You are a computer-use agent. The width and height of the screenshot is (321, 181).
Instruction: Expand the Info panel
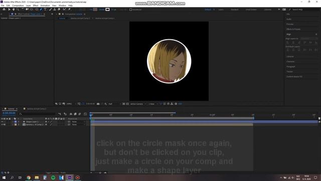pos(288,14)
